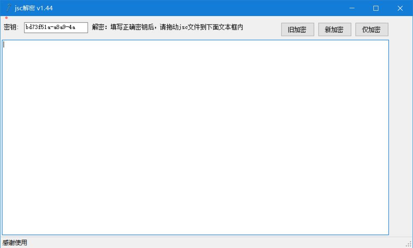Click inside the large jsc file text area
Viewport: 413px width, 248px height.
pos(195,138)
